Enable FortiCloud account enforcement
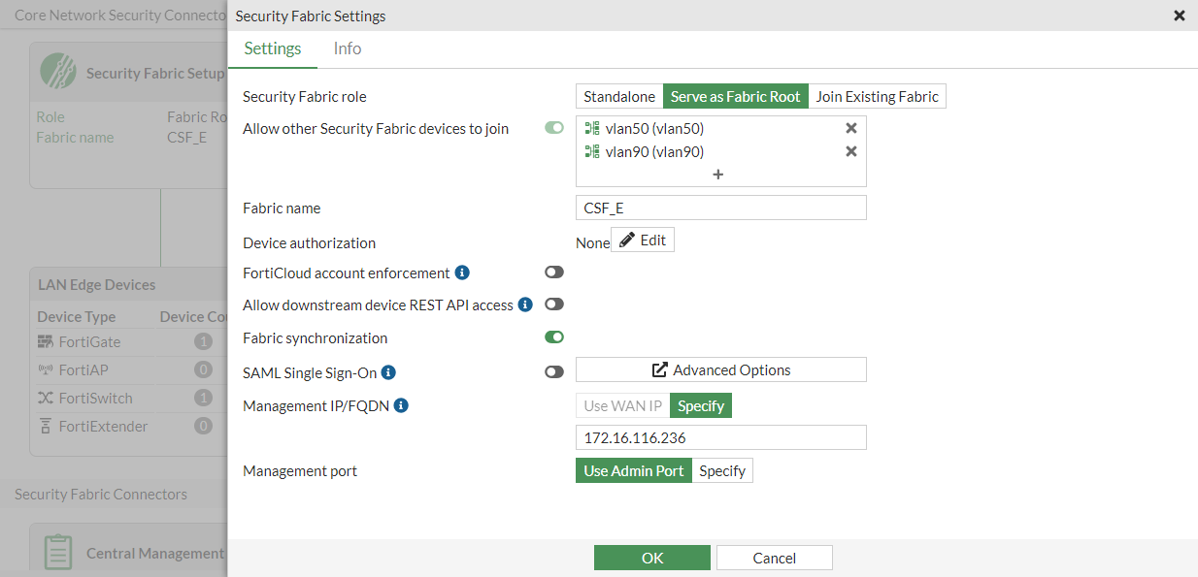The width and height of the screenshot is (1198, 577). click(x=553, y=272)
